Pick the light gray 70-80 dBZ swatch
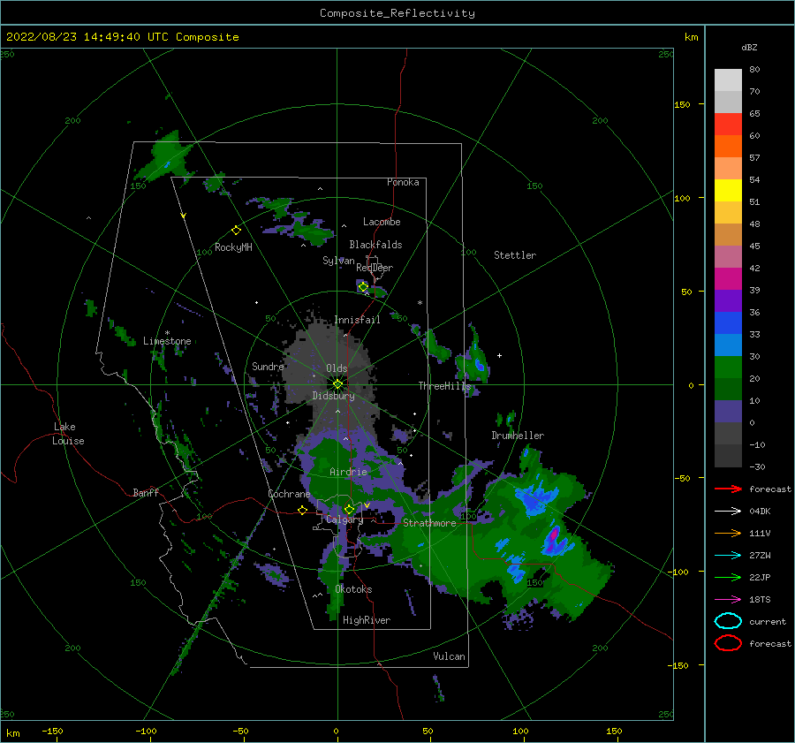The image size is (795, 743). point(728,80)
